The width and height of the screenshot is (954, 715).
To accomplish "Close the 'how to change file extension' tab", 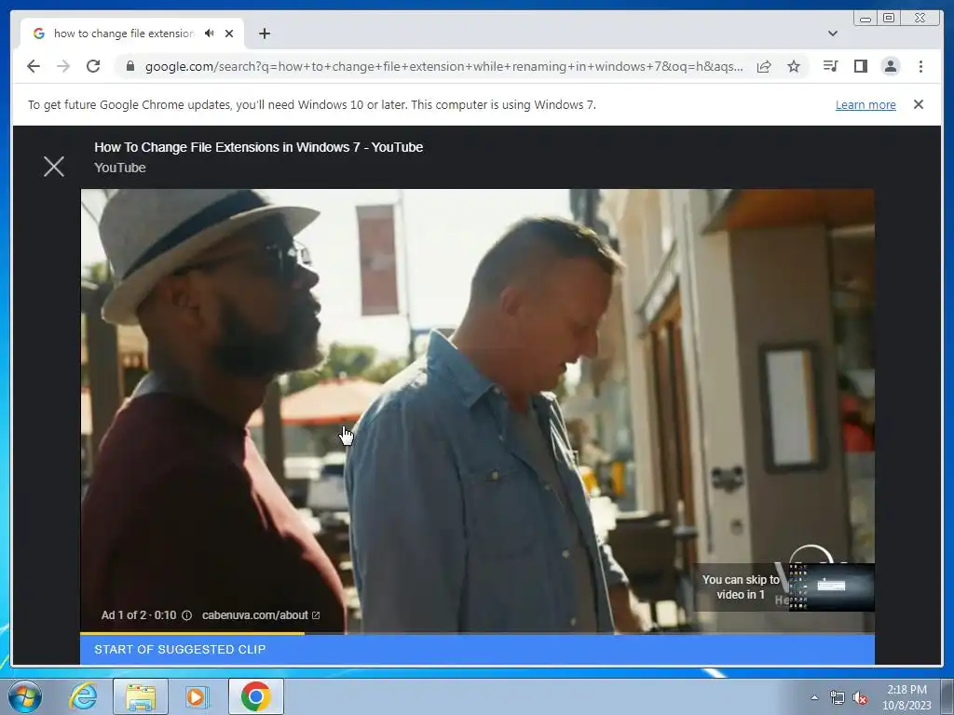I will click(229, 34).
